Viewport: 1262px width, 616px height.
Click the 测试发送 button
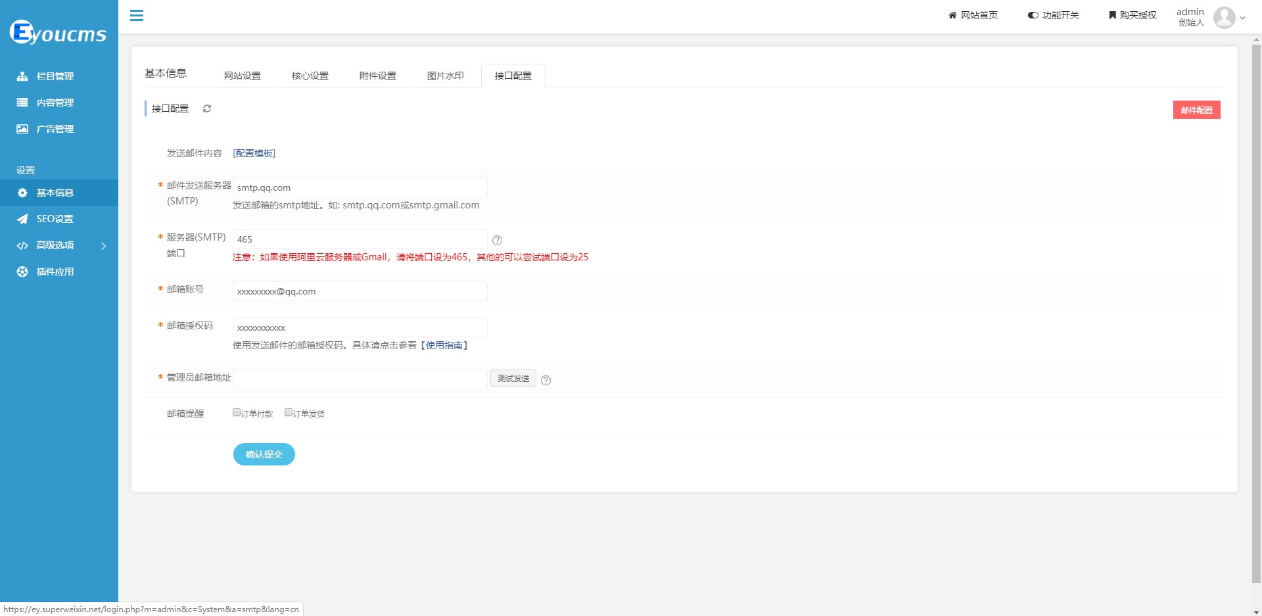(513, 379)
